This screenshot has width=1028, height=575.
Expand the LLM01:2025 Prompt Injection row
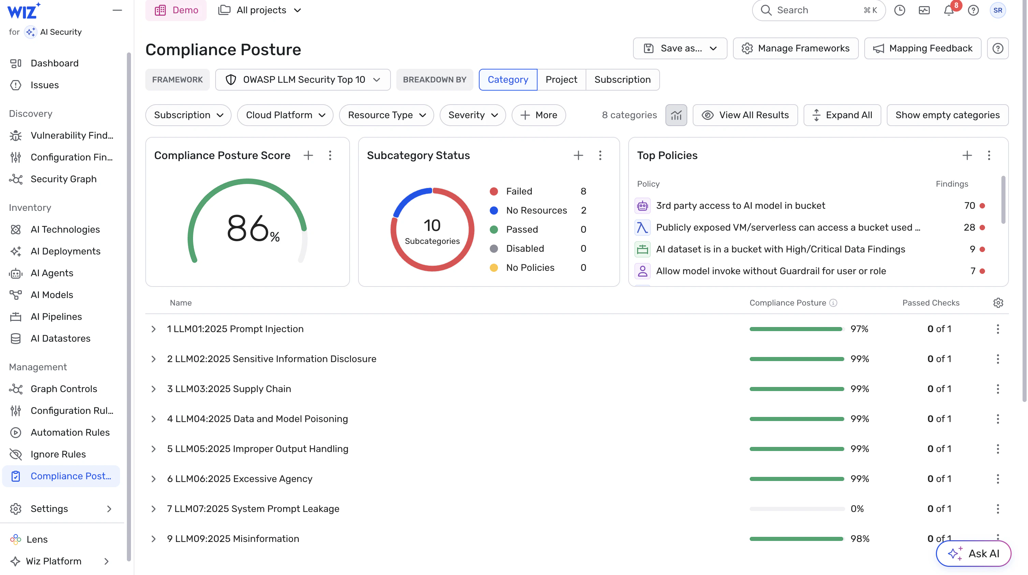pyautogui.click(x=153, y=329)
